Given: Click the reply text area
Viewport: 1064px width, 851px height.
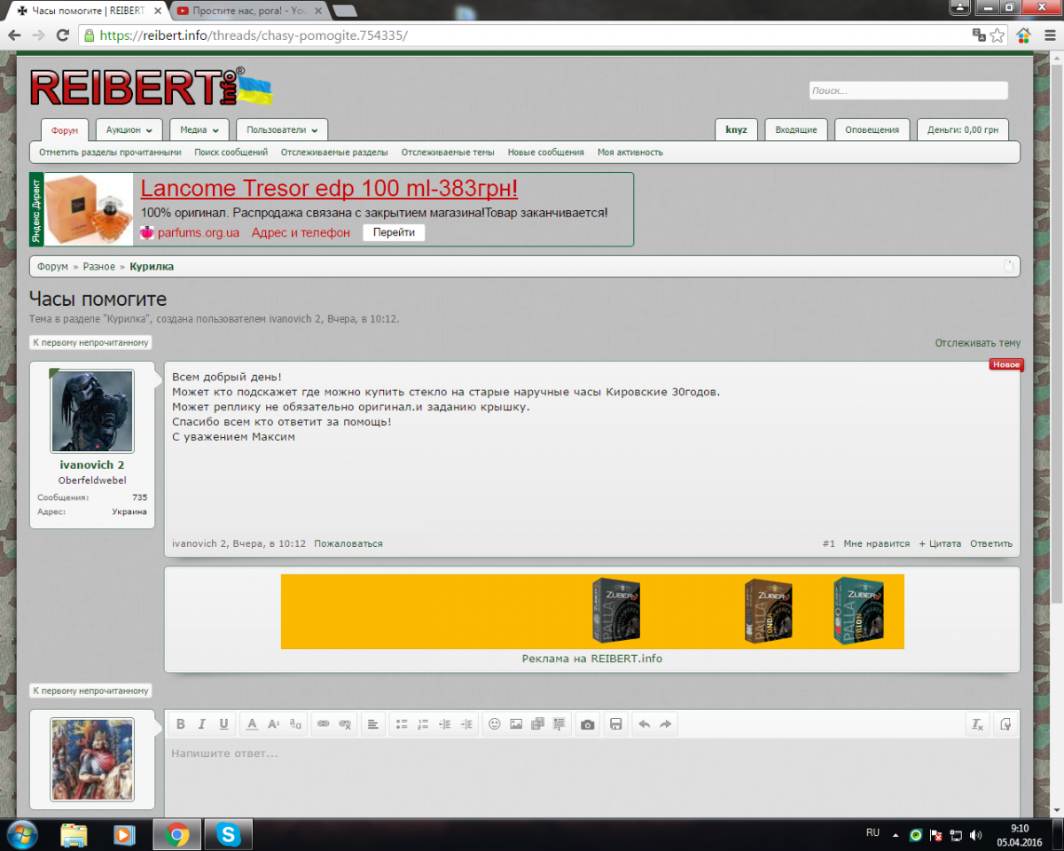Looking at the screenshot, I should 592,780.
